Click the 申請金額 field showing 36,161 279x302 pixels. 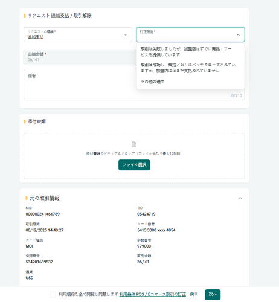pyautogui.click(x=80, y=57)
